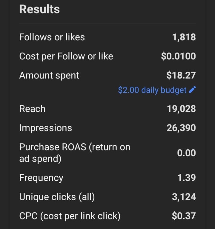215x229 pixels.
Task: Click the 3,124 unique clicks value
Action: [x=184, y=197]
